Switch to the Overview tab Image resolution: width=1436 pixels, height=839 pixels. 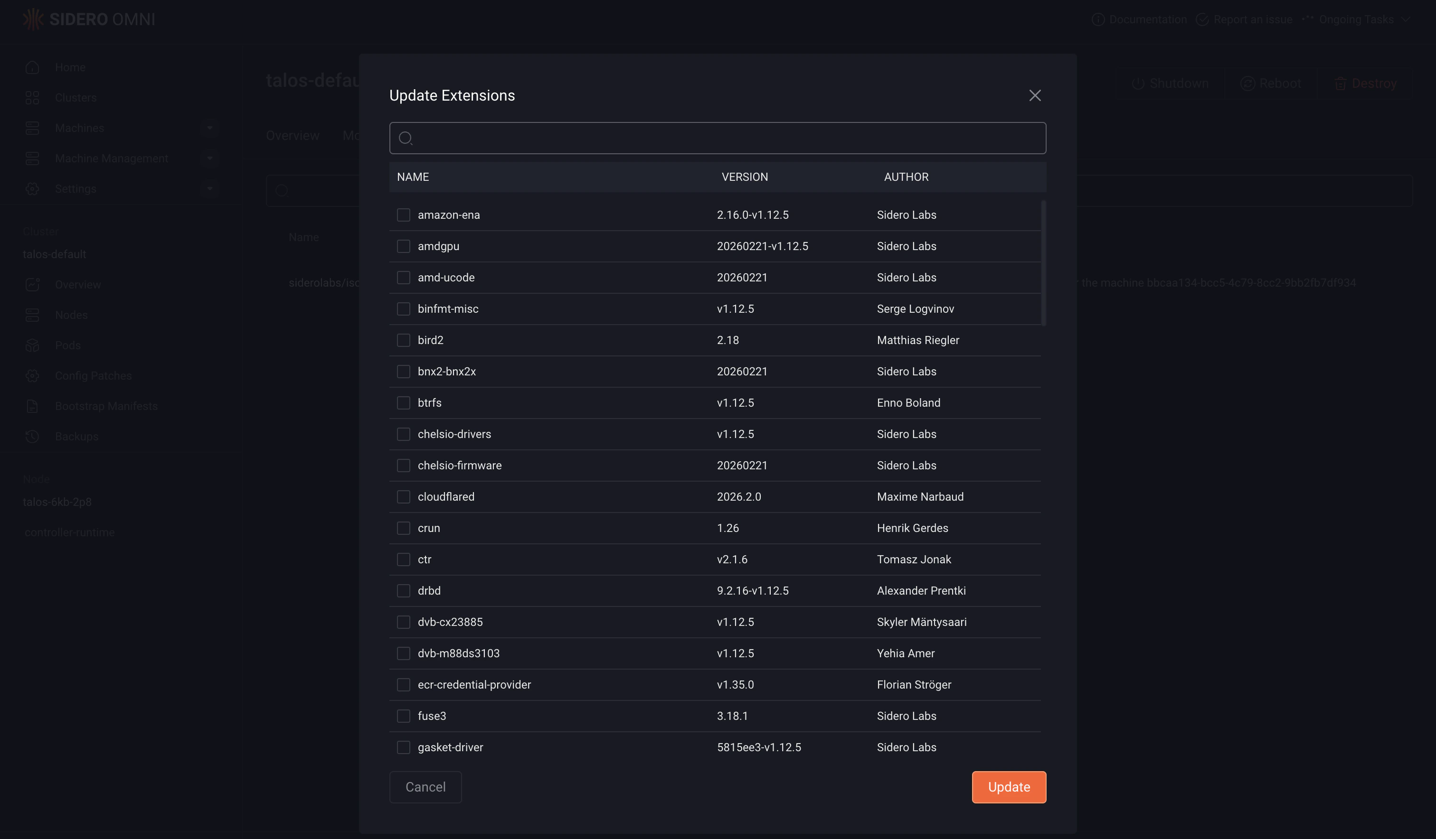292,136
